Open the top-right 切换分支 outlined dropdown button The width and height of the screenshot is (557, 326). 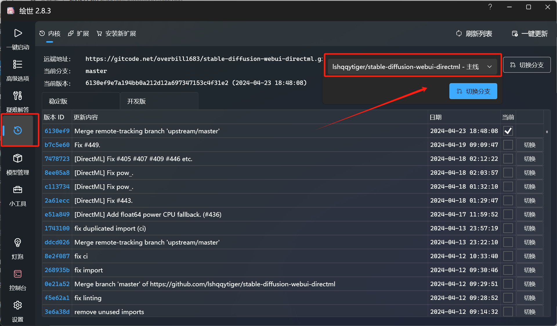point(527,65)
